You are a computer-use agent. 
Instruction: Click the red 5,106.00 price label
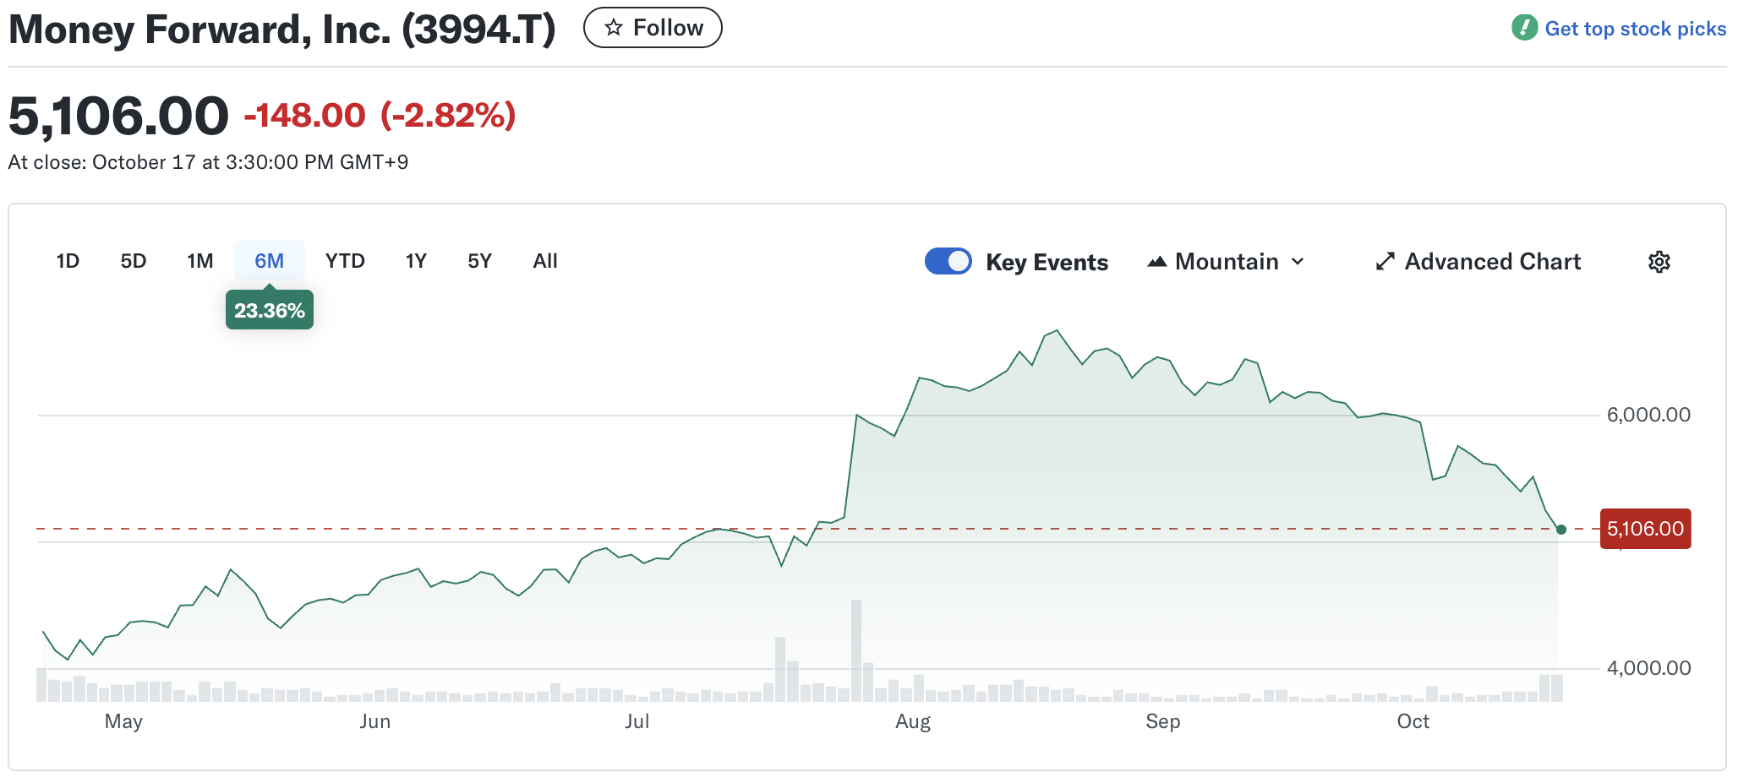[x=1645, y=529]
